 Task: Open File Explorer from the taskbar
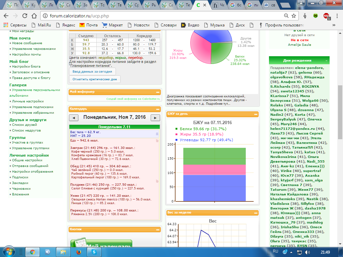(x=63, y=252)
